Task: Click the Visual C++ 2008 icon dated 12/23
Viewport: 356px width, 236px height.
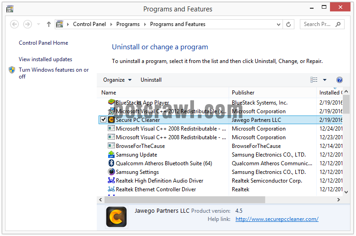Action: click(111, 137)
